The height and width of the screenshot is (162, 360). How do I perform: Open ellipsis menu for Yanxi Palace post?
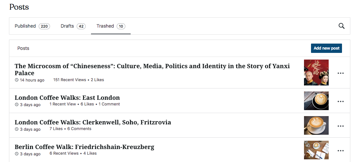[340, 73]
